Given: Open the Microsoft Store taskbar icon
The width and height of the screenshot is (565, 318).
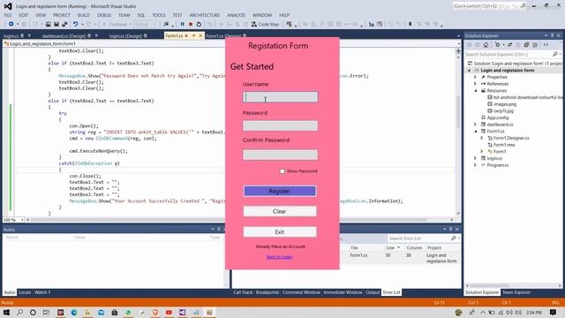Looking at the screenshot, I should [x=115, y=312].
